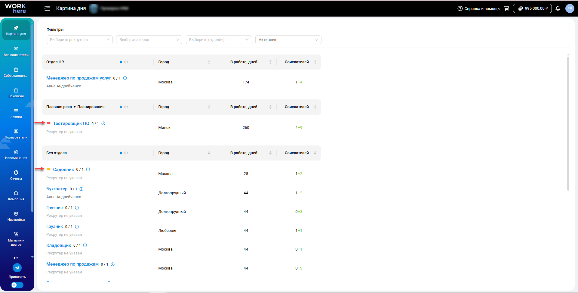Click 25 days value for Садовник
Viewport: 578px width, 293px height.
246,174
